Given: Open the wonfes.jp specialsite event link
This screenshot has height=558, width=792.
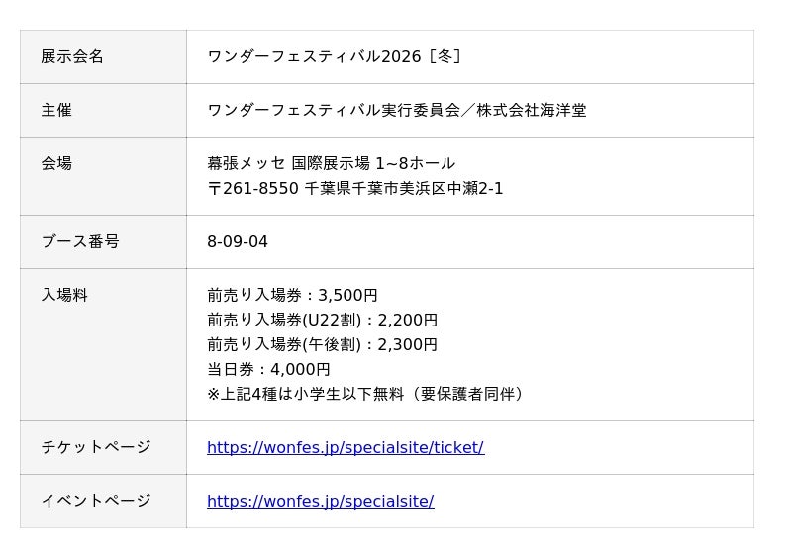Looking at the screenshot, I should coord(320,501).
